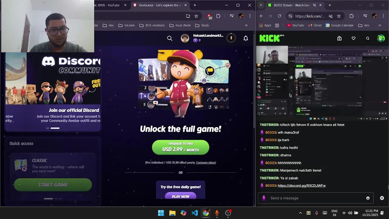Click install app icon in GeoGuessr address bar
This screenshot has height=219, width=389.
pyautogui.click(x=188, y=16)
